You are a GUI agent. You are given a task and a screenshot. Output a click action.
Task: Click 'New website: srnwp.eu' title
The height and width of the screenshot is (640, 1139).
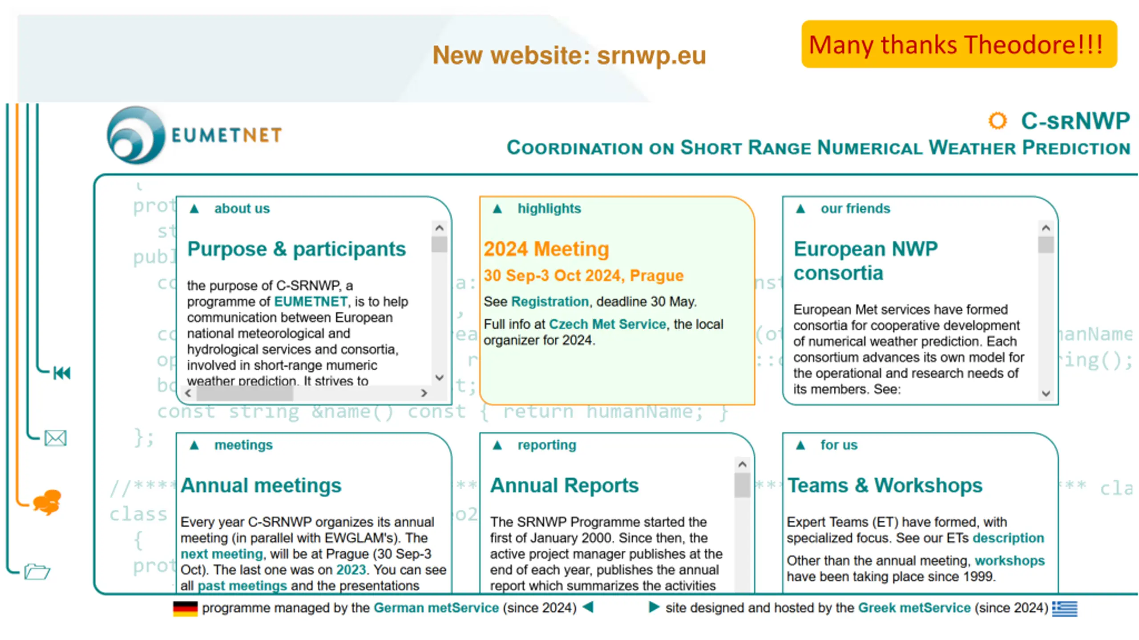[569, 55]
